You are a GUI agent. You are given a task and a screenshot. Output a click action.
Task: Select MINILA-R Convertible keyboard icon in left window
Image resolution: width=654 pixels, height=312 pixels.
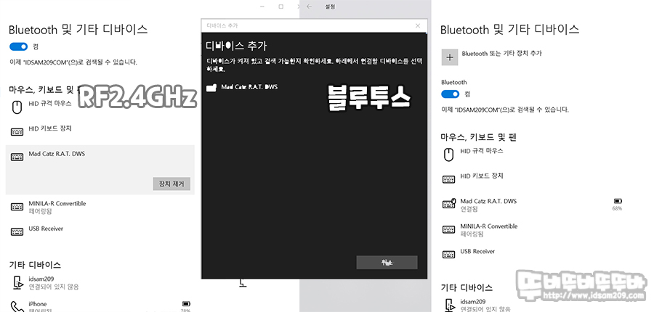coord(17,207)
